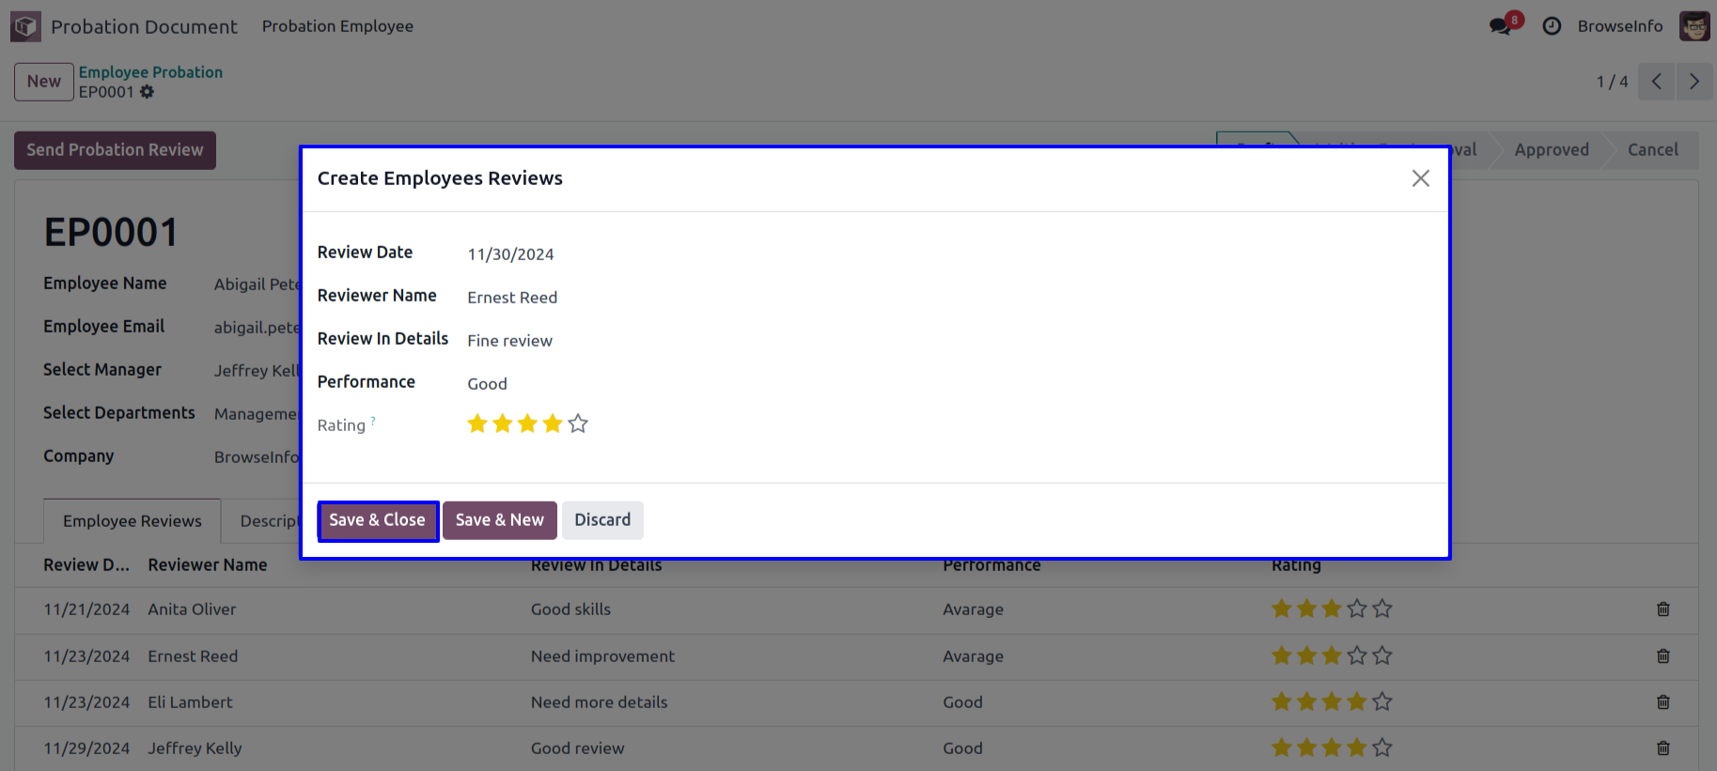Open the Probation Employee menu
This screenshot has height=771, width=1717.
click(337, 26)
